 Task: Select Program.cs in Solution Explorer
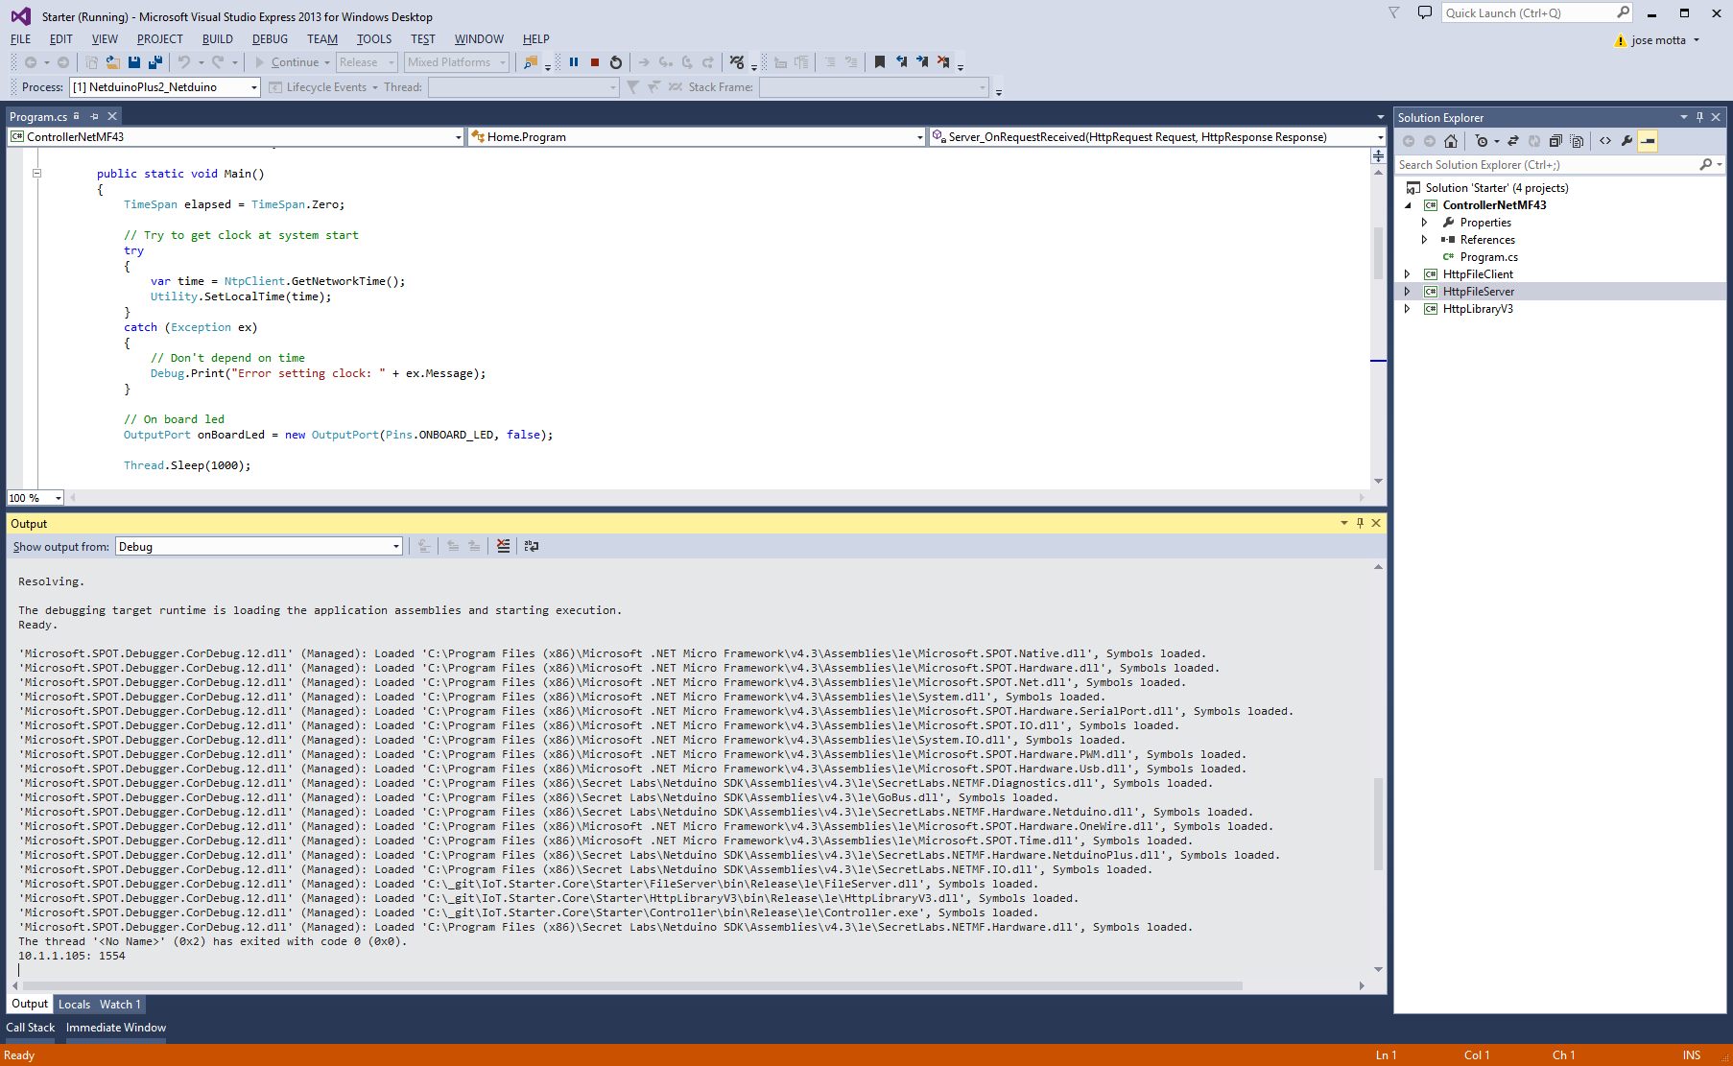1488,257
